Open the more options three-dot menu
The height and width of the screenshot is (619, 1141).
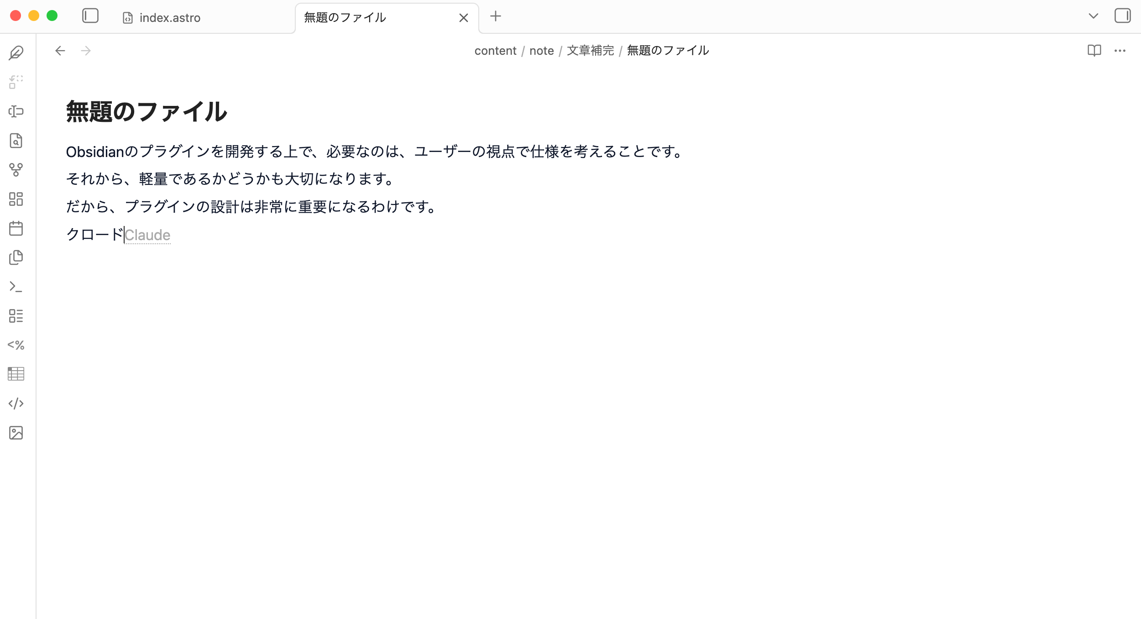(x=1120, y=51)
